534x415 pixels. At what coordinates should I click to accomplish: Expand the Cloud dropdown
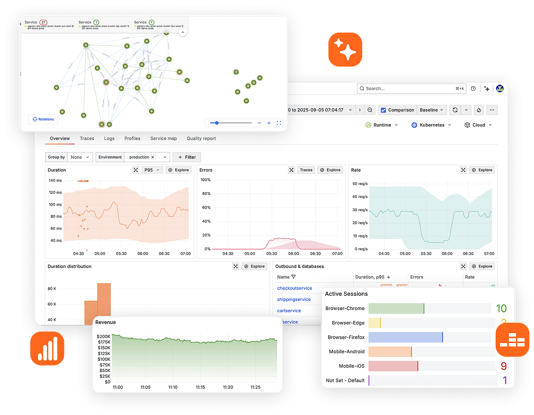click(x=478, y=125)
